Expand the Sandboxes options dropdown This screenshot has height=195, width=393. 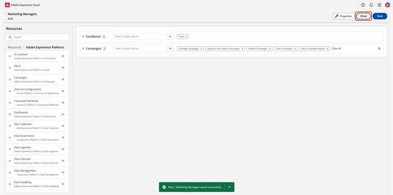[170, 37]
